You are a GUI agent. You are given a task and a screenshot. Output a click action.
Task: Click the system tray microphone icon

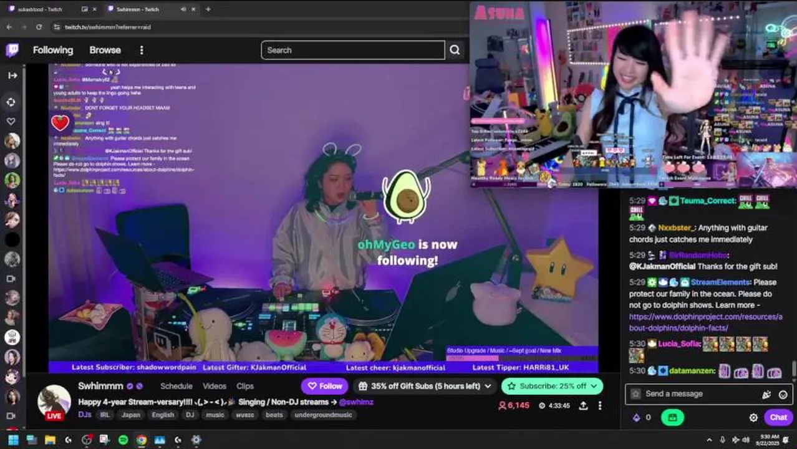coord(722,440)
